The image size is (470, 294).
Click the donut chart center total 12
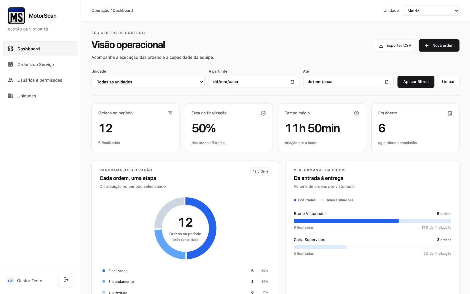[186, 222]
